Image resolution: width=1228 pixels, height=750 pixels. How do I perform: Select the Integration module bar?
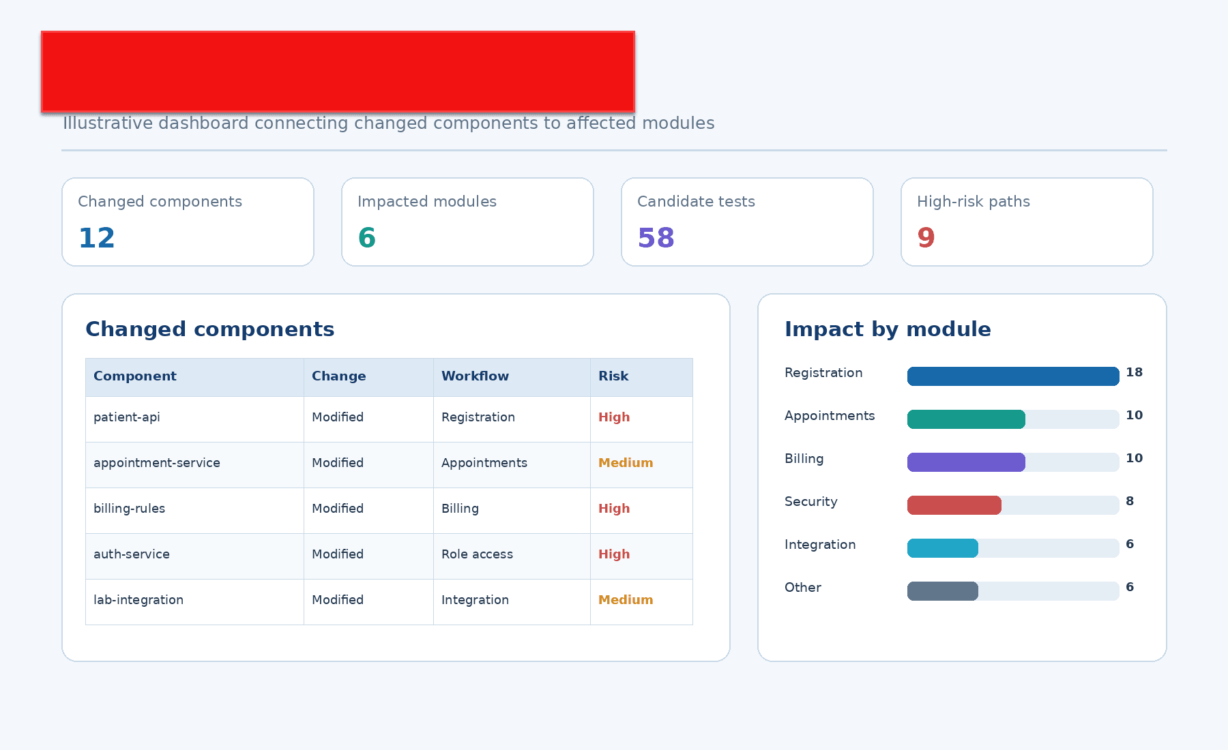pyautogui.click(x=943, y=548)
